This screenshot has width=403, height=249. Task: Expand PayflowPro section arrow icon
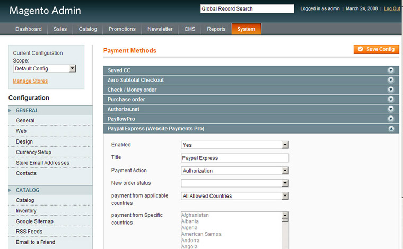(391, 119)
